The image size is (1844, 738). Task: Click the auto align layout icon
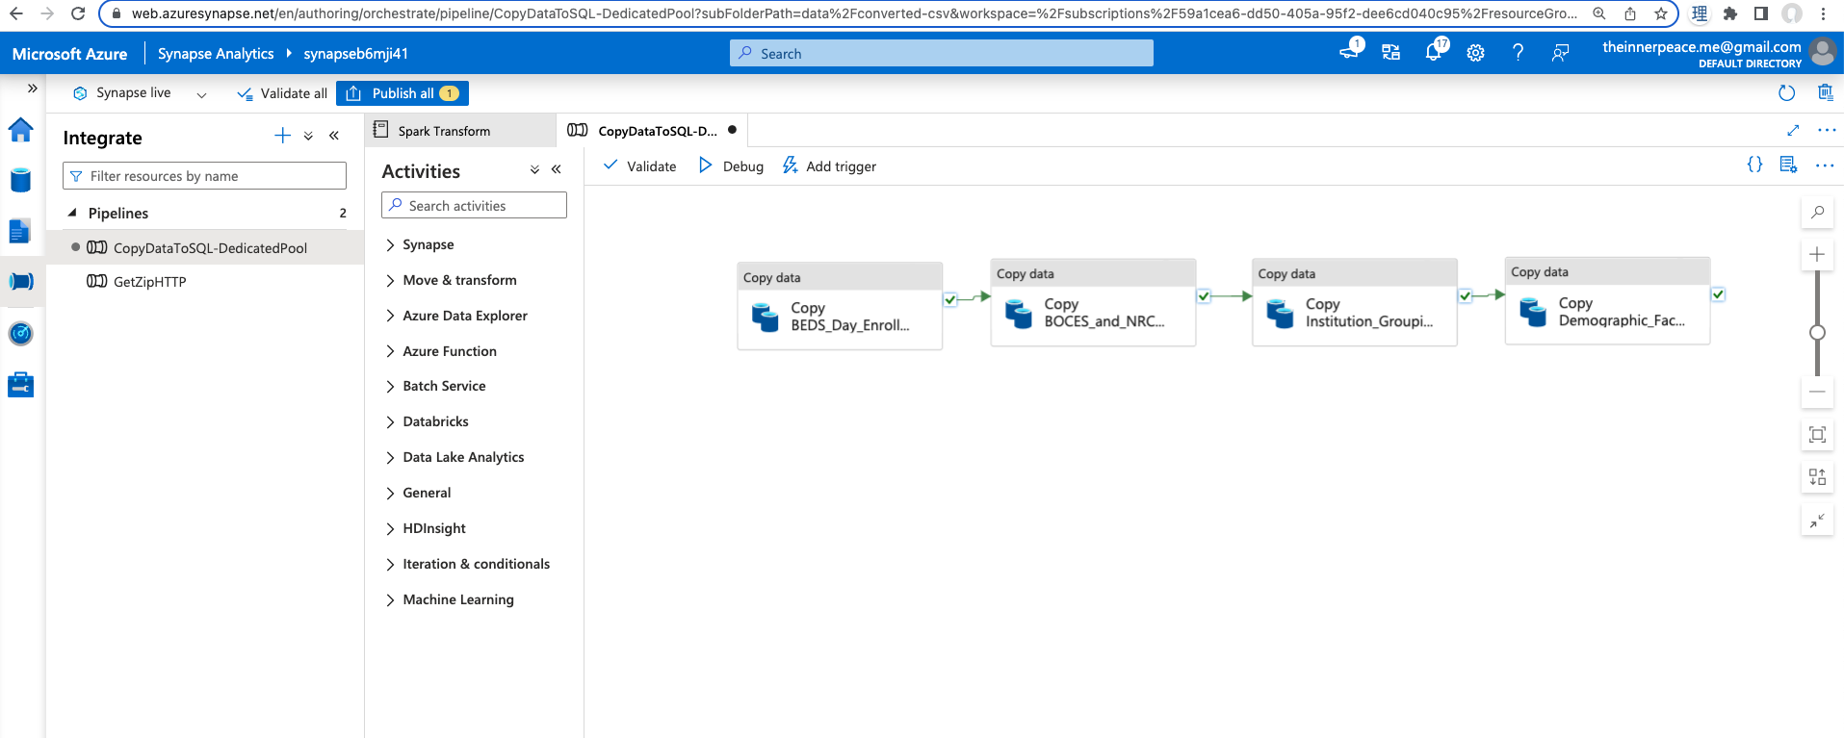(x=1817, y=477)
